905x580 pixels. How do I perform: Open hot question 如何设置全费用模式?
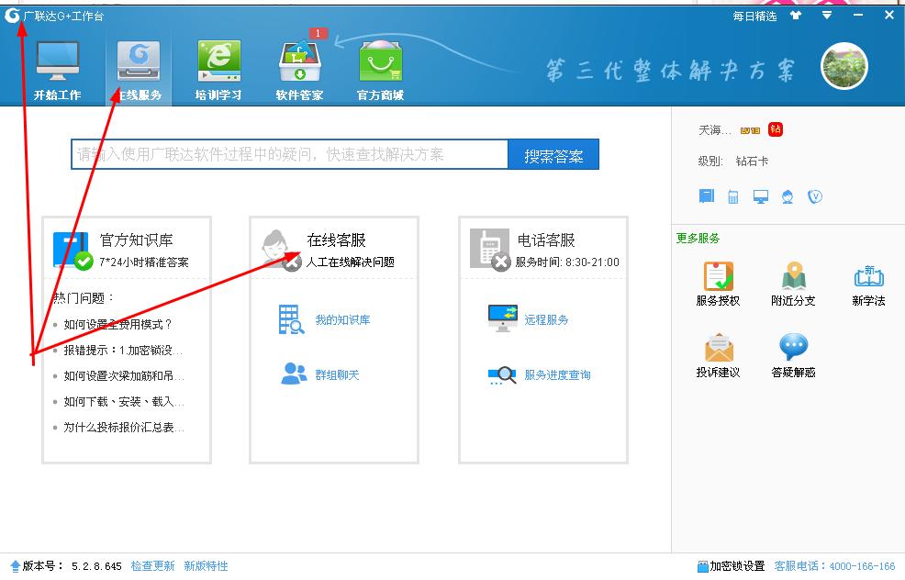[x=117, y=324]
